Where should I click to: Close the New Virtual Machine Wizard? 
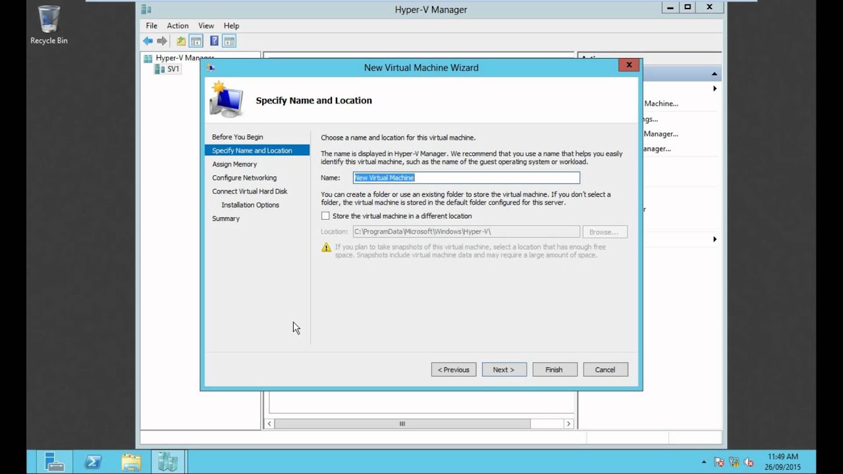point(629,65)
